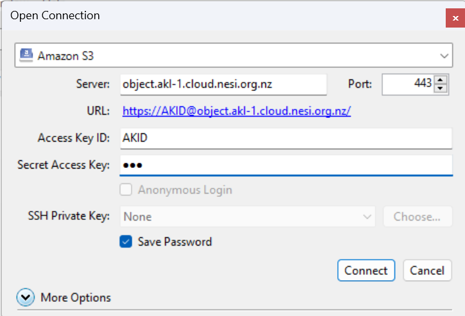
Task: Click the Secret Access Key field
Action: pyautogui.click(x=286, y=165)
